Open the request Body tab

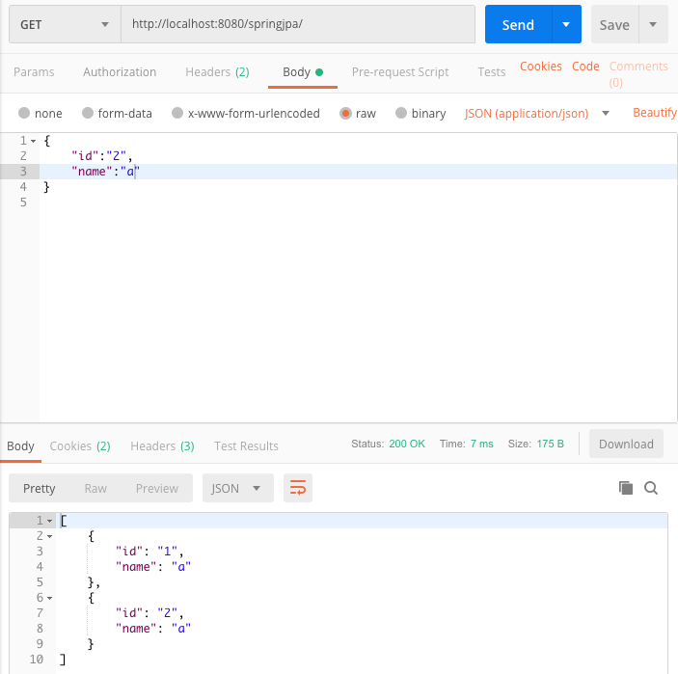[302, 71]
